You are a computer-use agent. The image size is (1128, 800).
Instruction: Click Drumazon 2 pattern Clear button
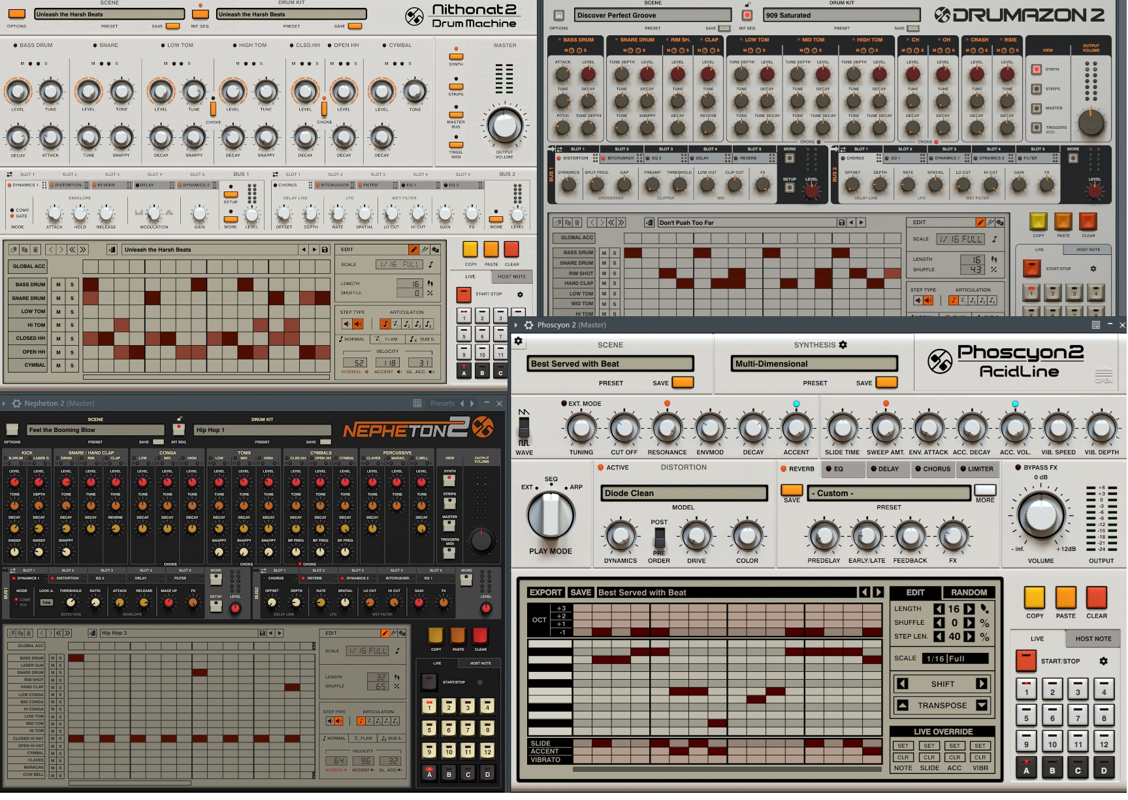pos(1088,222)
